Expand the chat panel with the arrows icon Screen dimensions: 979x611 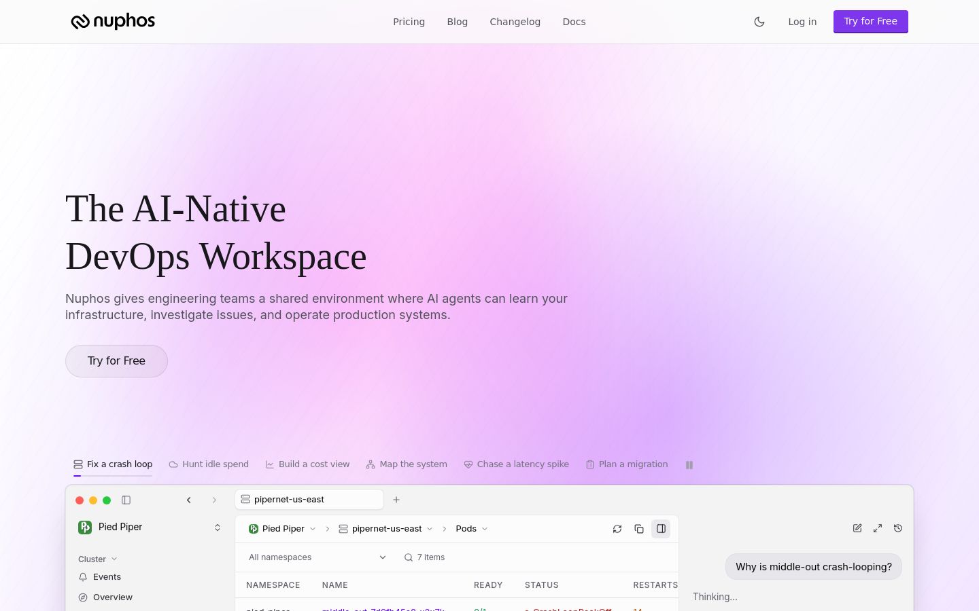[878, 528]
